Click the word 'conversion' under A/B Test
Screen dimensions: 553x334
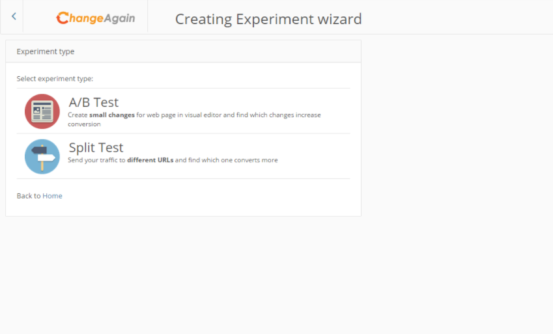point(84,124)
